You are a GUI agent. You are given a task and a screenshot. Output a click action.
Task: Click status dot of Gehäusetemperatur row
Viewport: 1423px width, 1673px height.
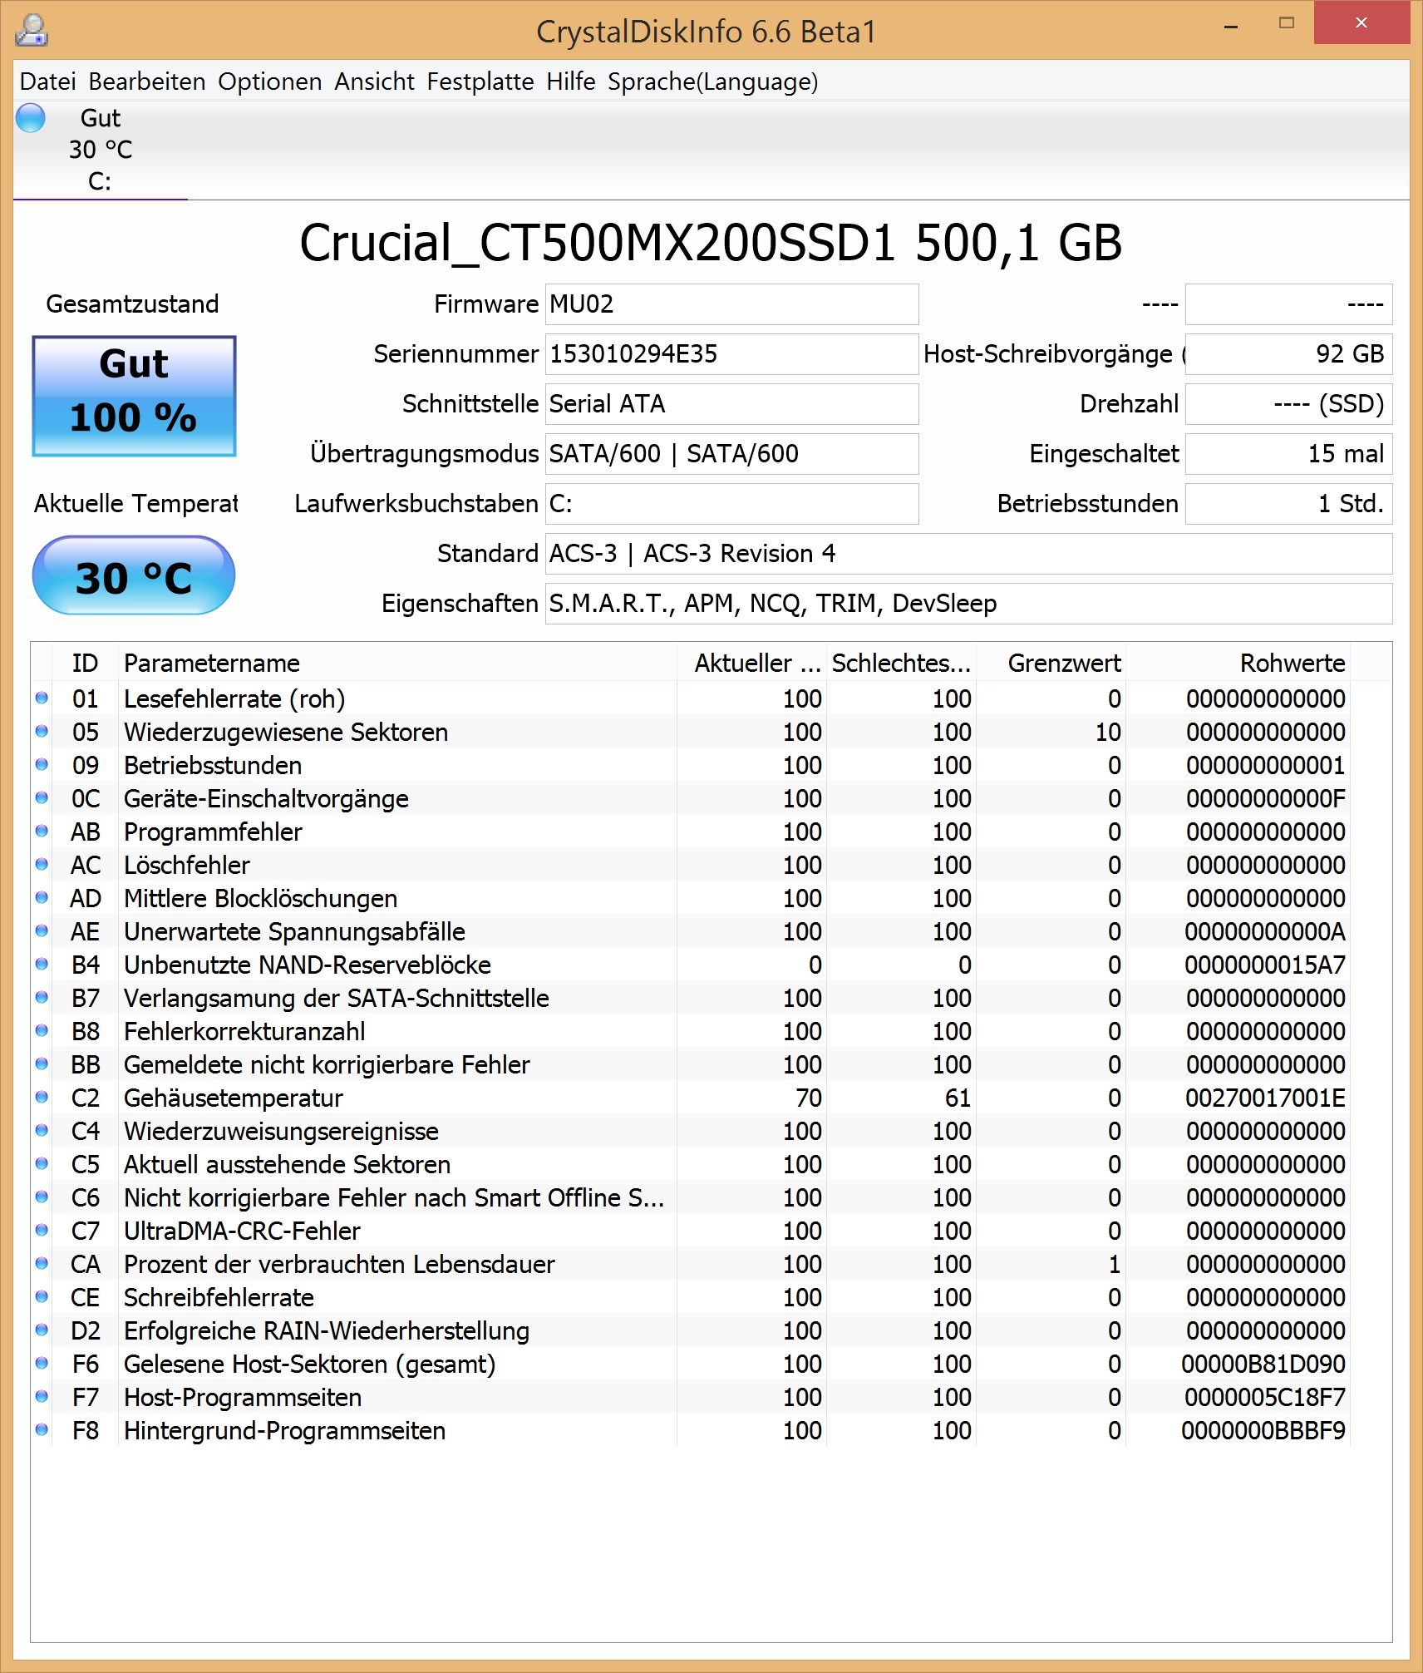pos(42,1098)
